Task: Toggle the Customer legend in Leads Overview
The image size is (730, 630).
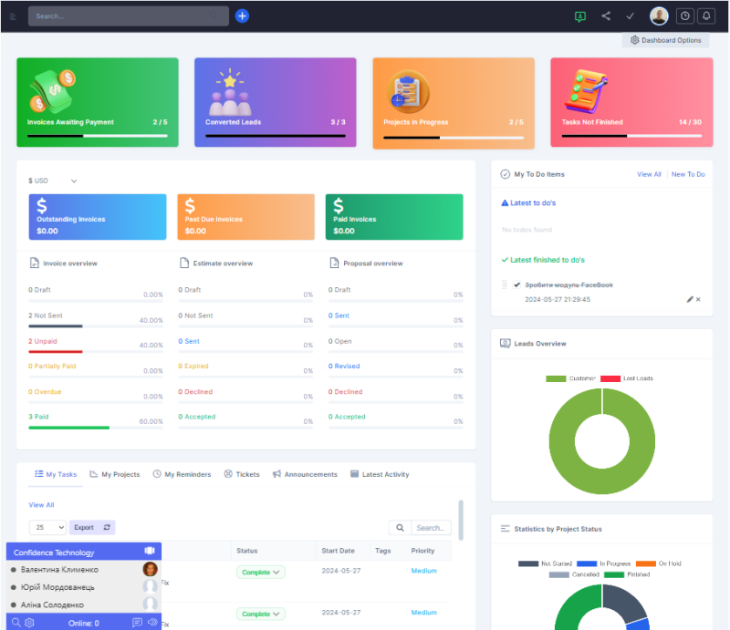Action: (x=557, y=378)
